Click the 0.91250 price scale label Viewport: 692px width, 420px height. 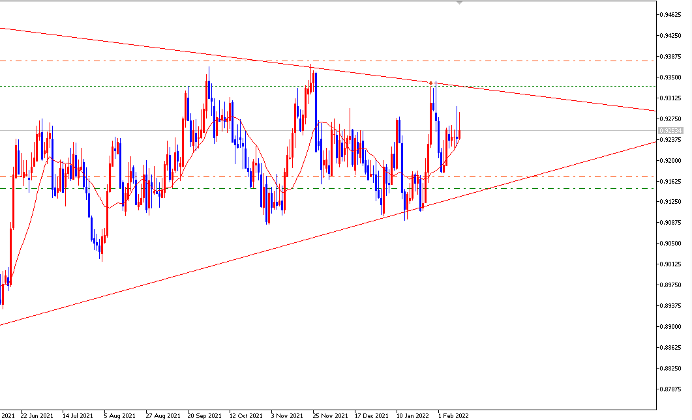670,201
